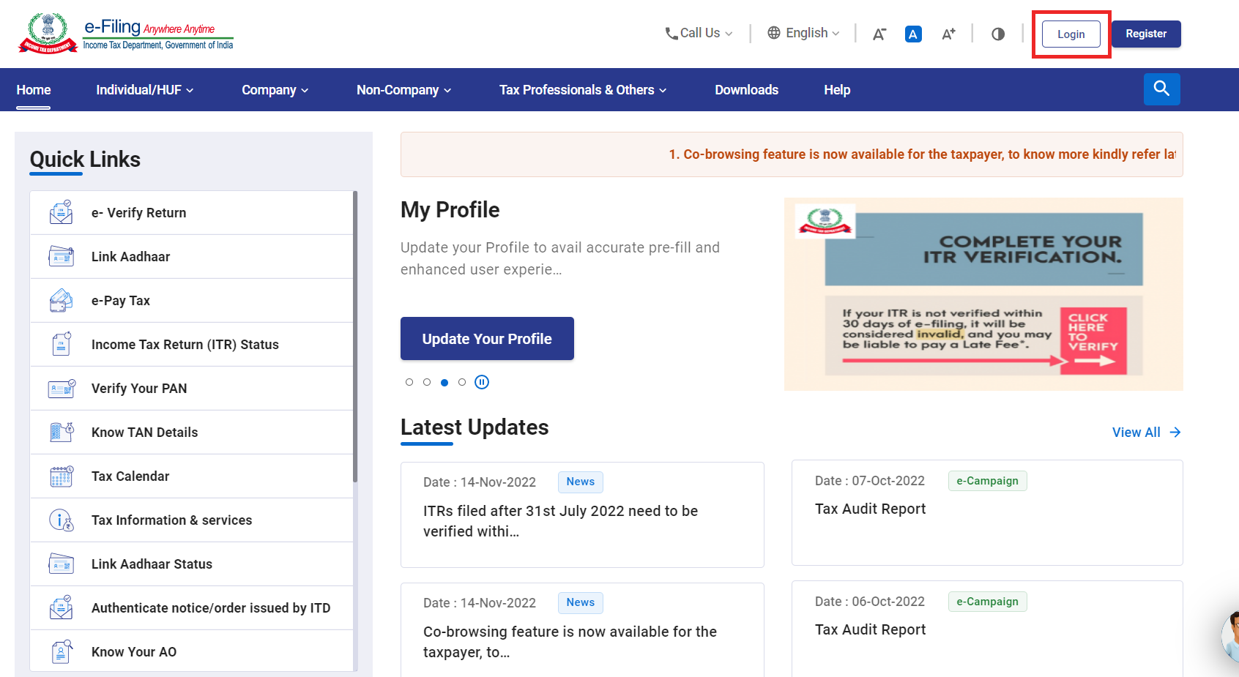
Task: Open the Know TAN Details link
Action: 192,433
